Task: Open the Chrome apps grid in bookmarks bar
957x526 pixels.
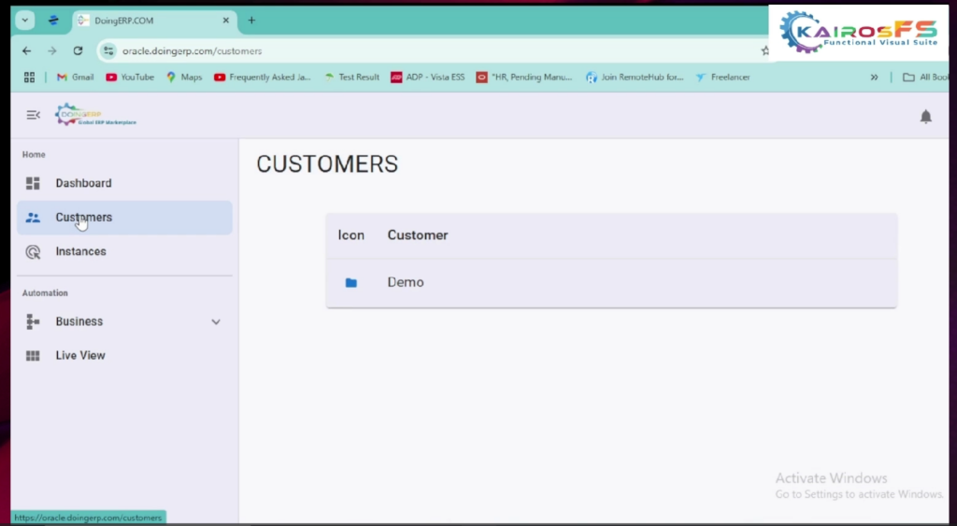Action: tap(29, 77)
